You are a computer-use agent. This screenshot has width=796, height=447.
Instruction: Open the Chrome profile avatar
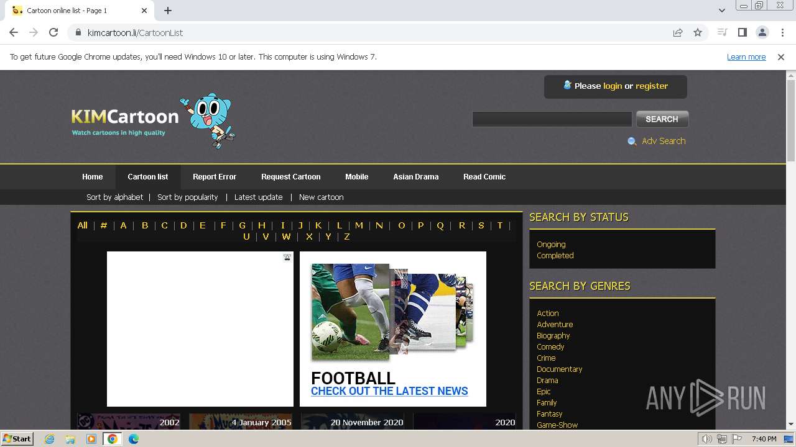pyautogui.click(x=762, y=32)
